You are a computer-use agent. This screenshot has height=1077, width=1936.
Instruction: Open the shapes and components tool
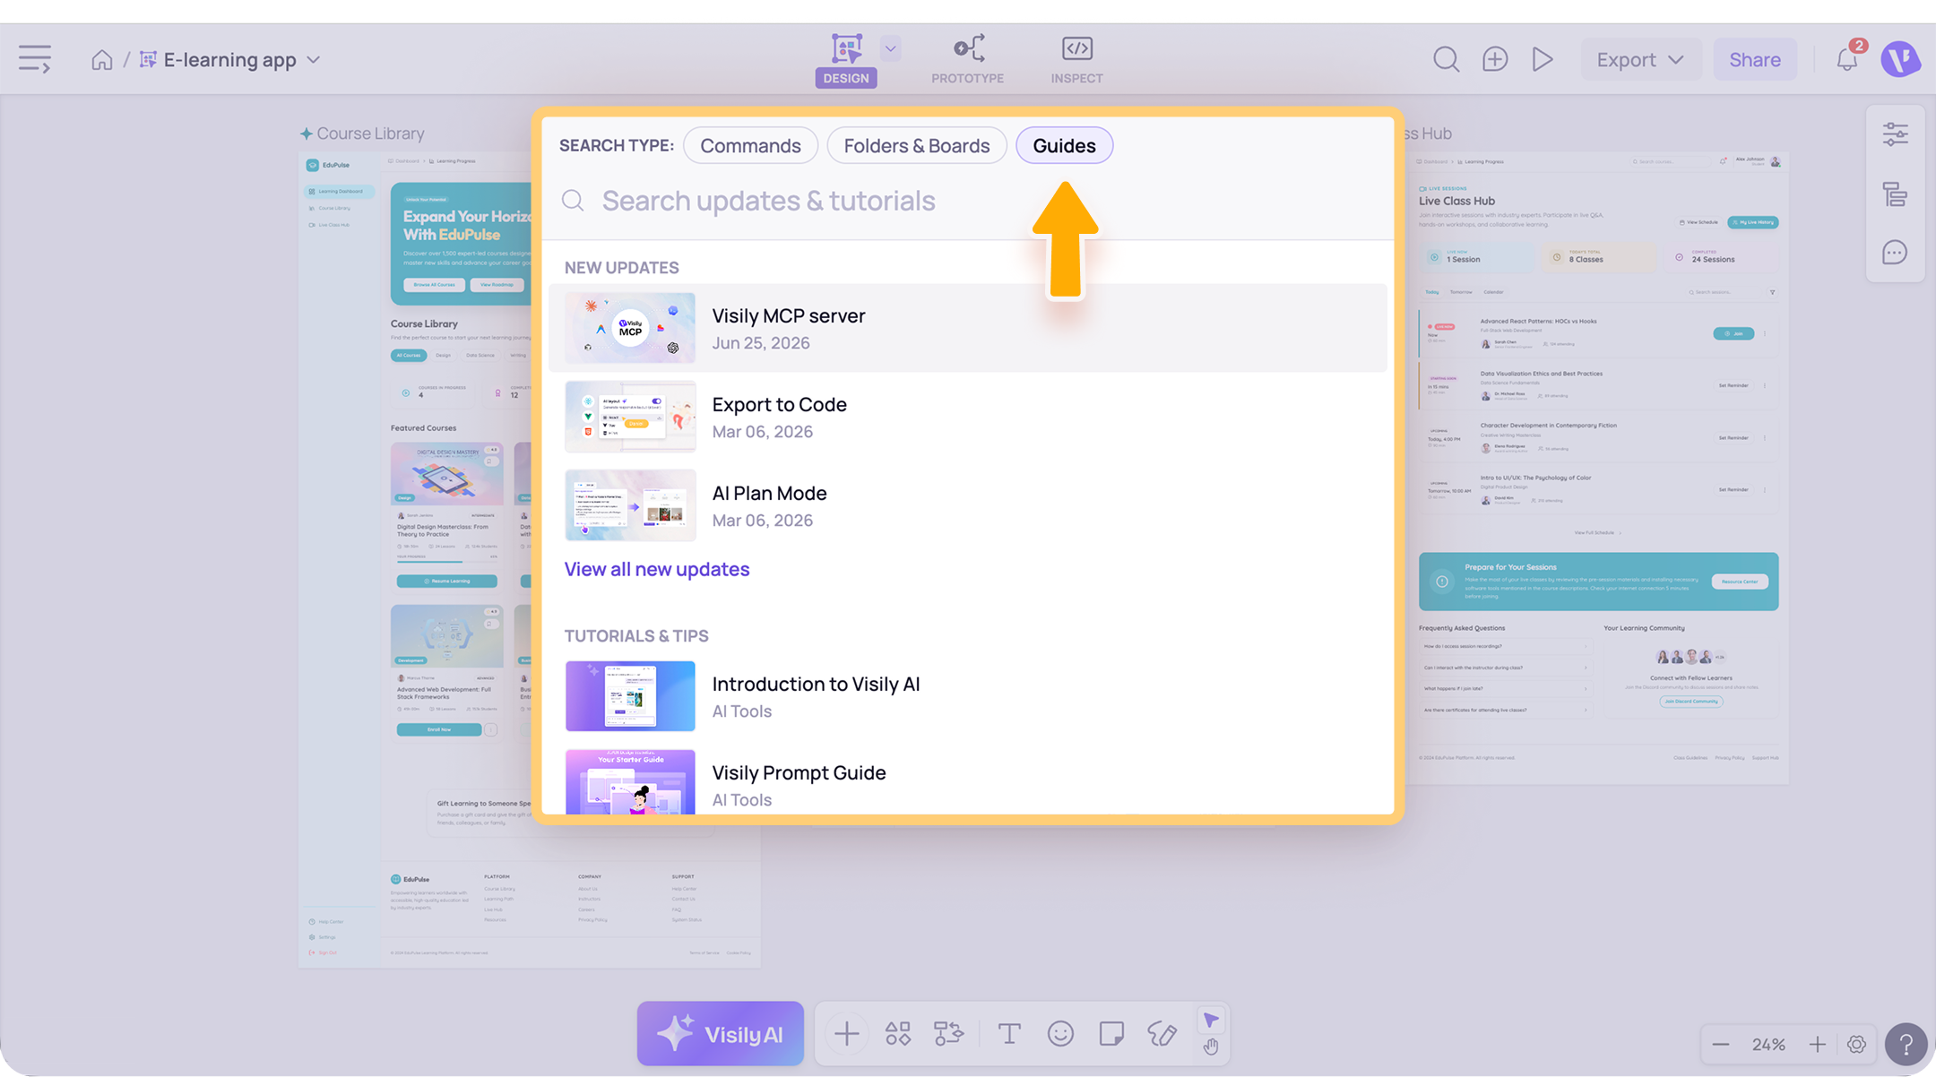[898, 1034]
